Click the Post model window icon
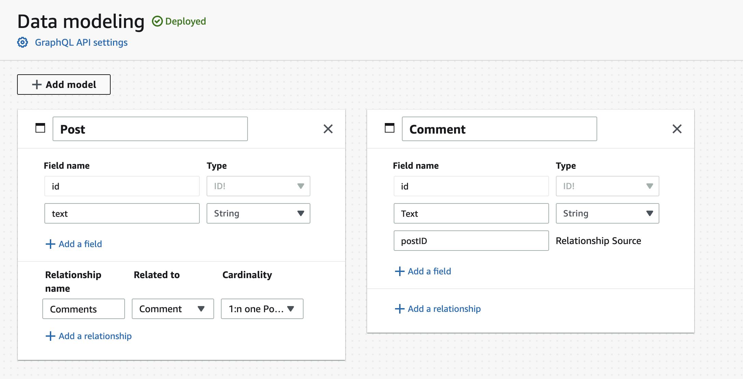The height and width of the screenshot is (379, 743). pos(40,128)
